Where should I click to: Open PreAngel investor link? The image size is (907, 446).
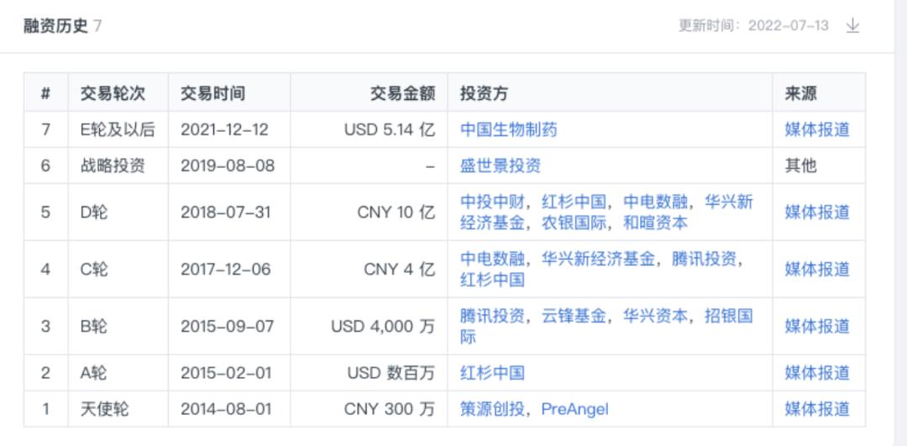click(575, 410)
